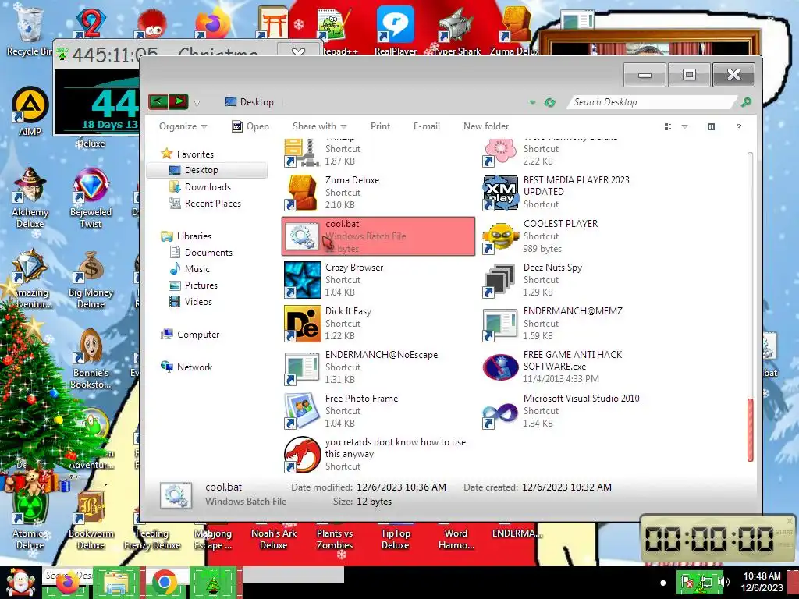The height and width of the screenshot is (599, 799).
Task: Open Plants vs Zombies desktop shortcut
Action: pyautogui.click(x=334, y=538)
